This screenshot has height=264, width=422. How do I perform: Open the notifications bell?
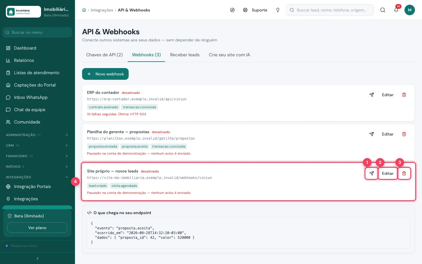point(396,10)
